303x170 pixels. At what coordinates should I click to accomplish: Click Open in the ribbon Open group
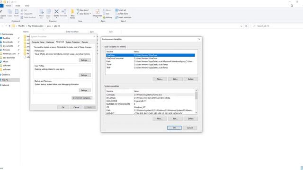click(x=107, y=10)
